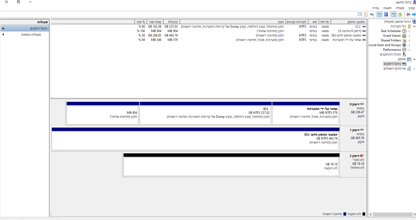
Task: Select the Task Scheduler clock icon
Action: pos(404,31)
